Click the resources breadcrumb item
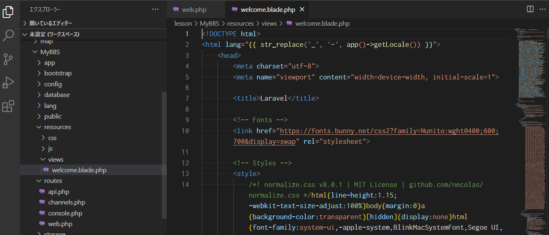549x235 pixels. click(x=240, y=23)
